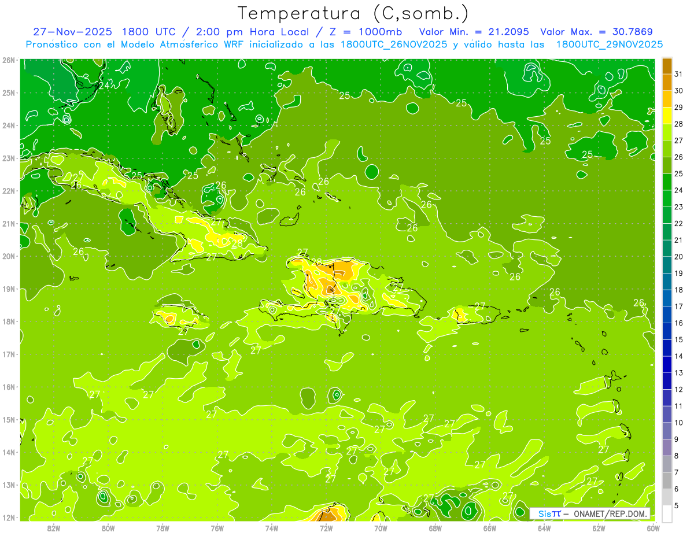Pick the legend swatch between 27 and 28
694x536 pixels.
(x=667, y=132)
